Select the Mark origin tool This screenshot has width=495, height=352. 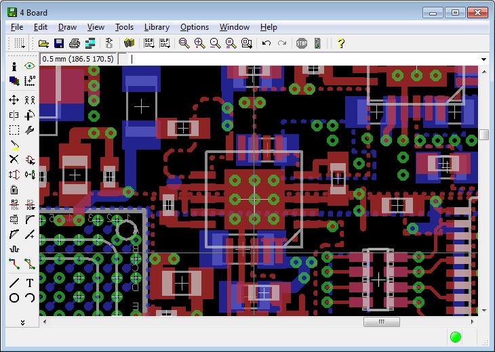pyautogui.click(x=30, y=81)
